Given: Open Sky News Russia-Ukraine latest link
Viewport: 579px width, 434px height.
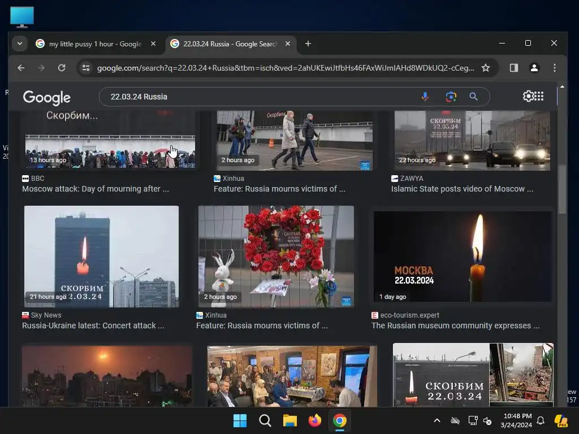Looking at the screenshot, I should pyautogui.click(x=93, y=325).
